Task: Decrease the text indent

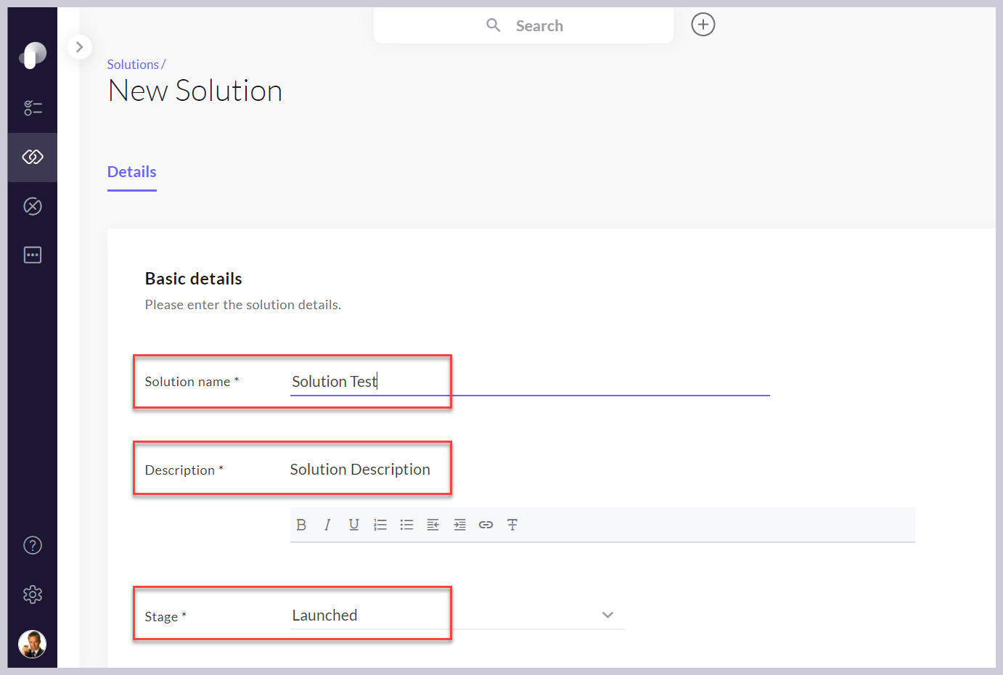Action: click(433, 525)
